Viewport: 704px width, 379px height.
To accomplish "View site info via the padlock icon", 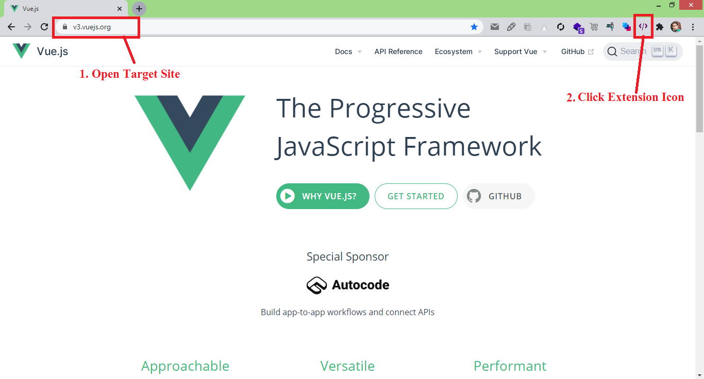I will tap(65, 27).
